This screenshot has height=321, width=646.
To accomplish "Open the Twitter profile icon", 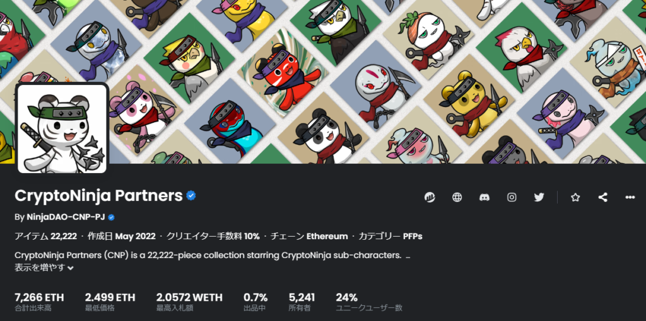I will (539, 197).
